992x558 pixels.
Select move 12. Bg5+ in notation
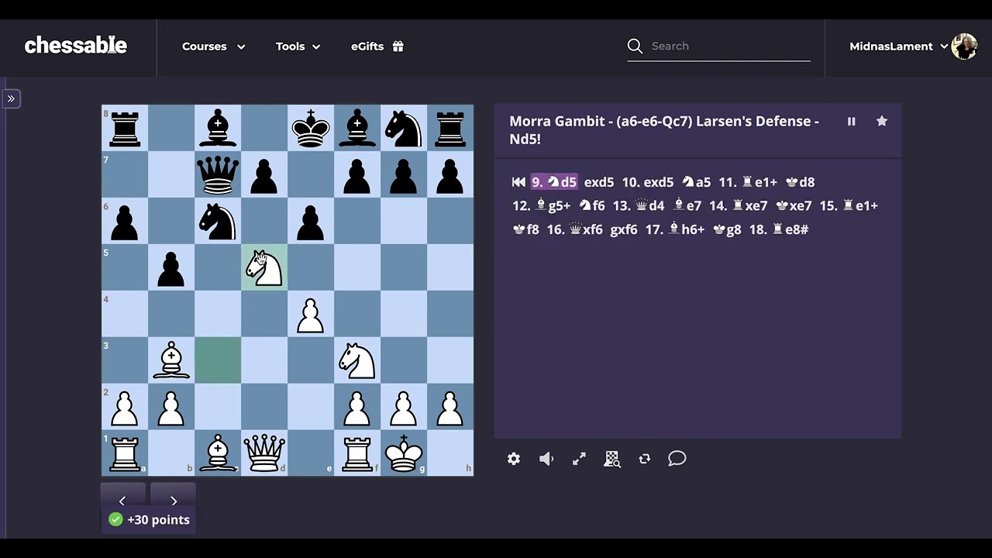[541, 205]
